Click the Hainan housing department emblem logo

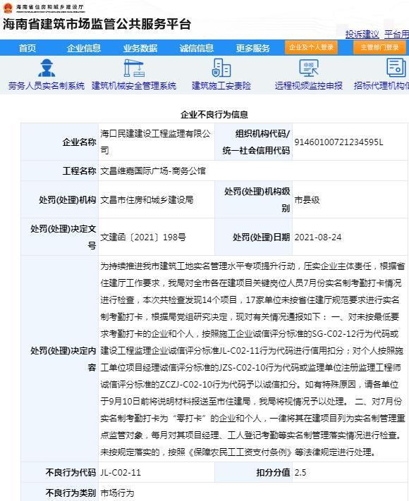(x=8, y=8)
